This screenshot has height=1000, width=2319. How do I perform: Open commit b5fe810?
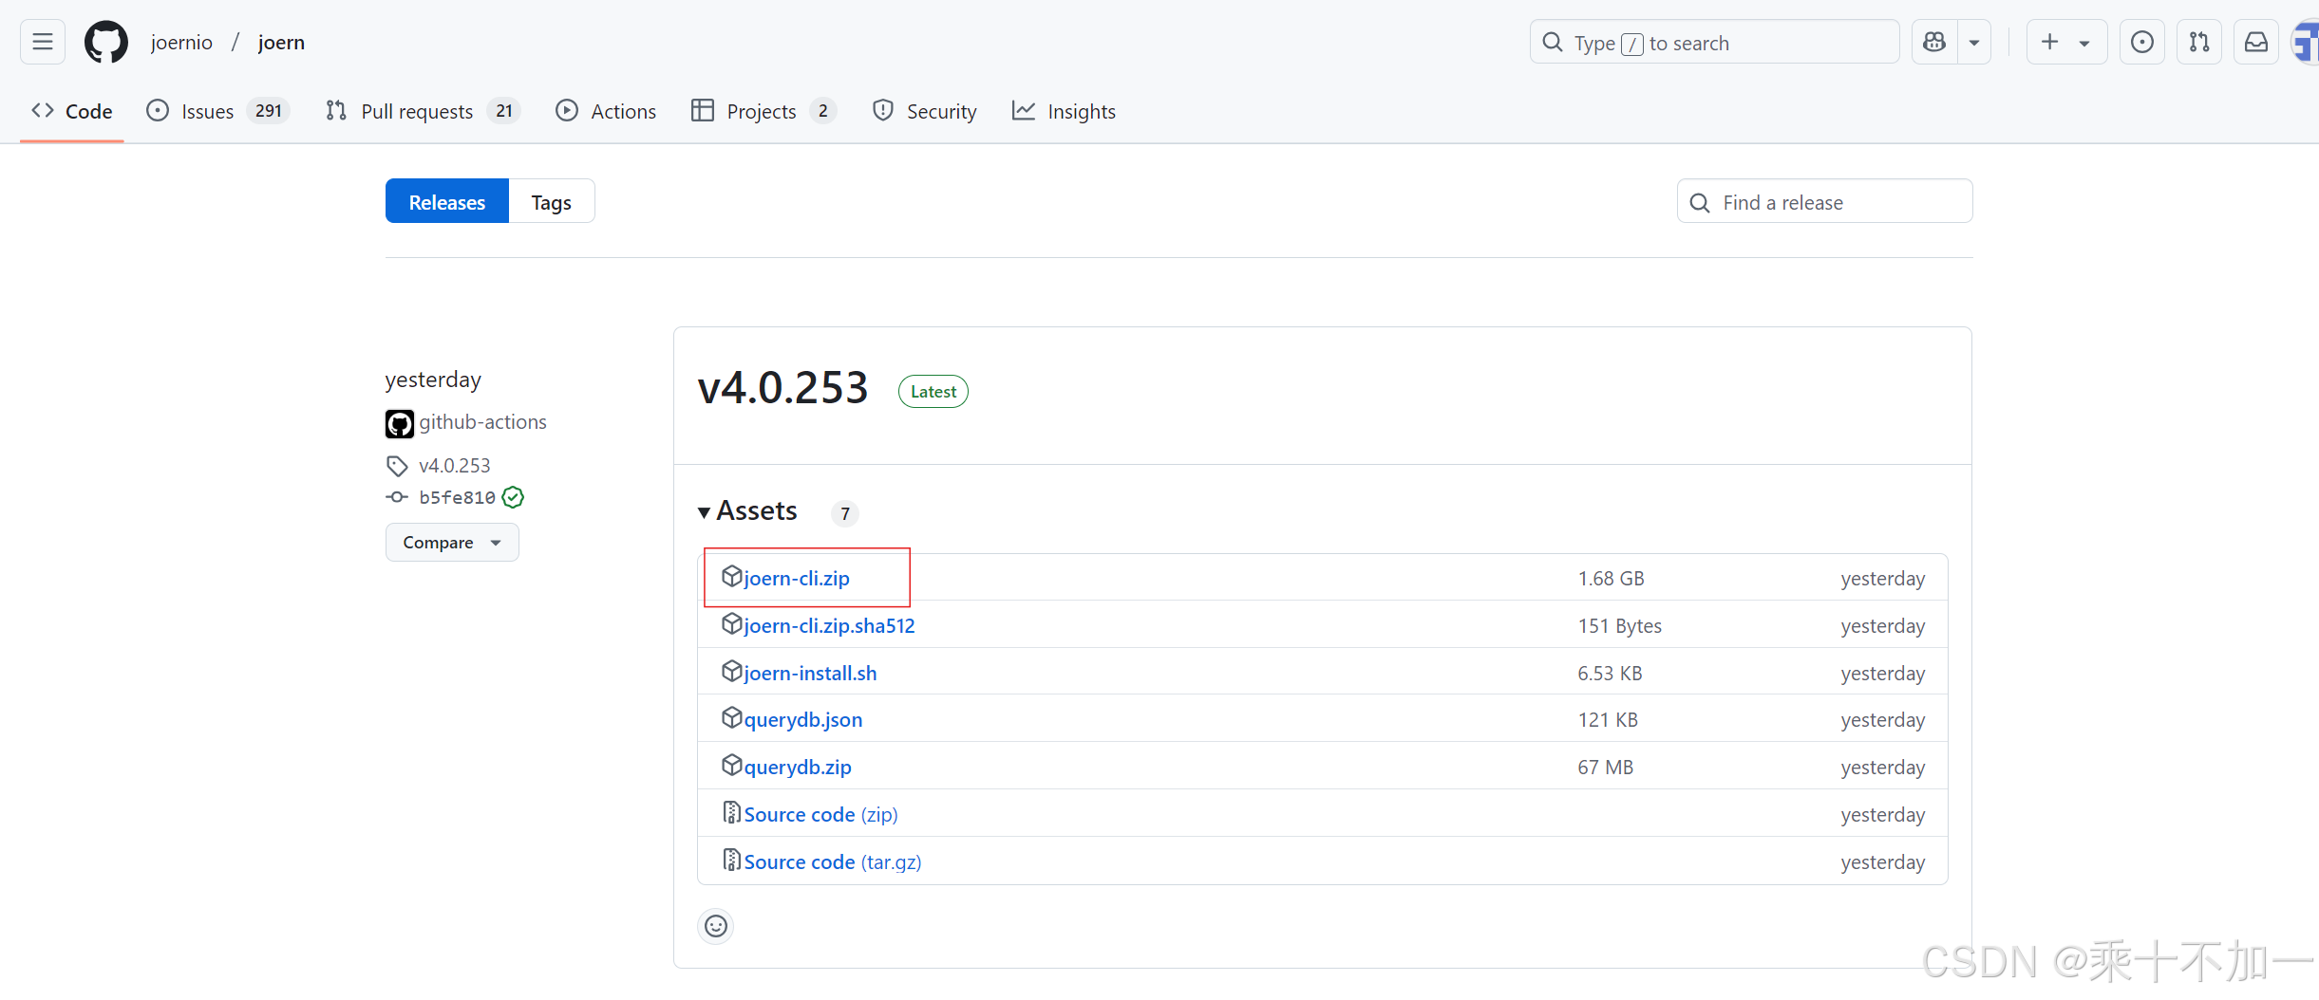tap(457, 497)
